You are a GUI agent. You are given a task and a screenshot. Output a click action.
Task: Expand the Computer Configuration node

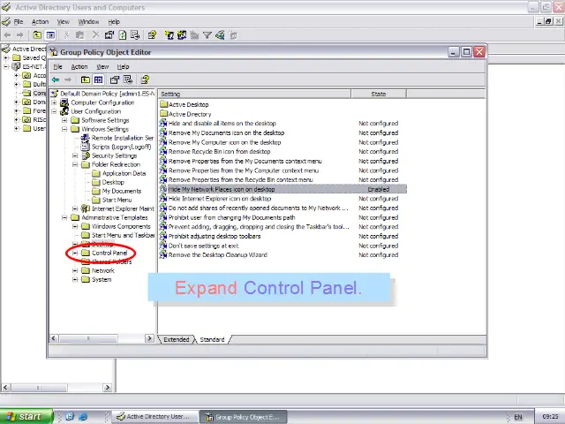coord(54,102)
